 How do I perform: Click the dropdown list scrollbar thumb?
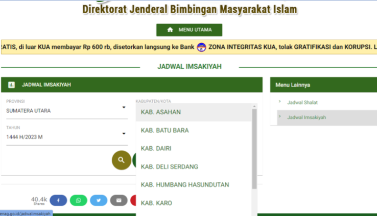point(254,149)
